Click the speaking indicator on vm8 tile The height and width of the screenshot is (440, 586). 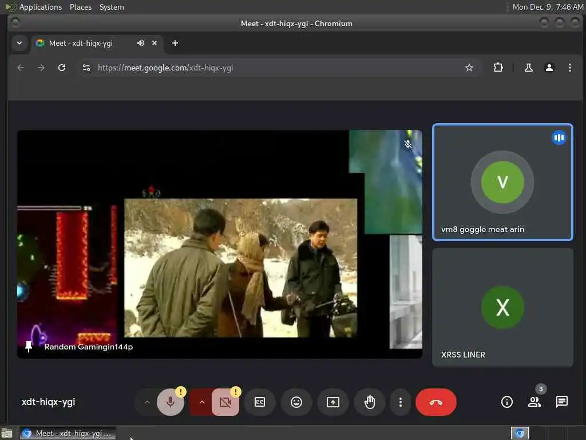tap(559, 137)
